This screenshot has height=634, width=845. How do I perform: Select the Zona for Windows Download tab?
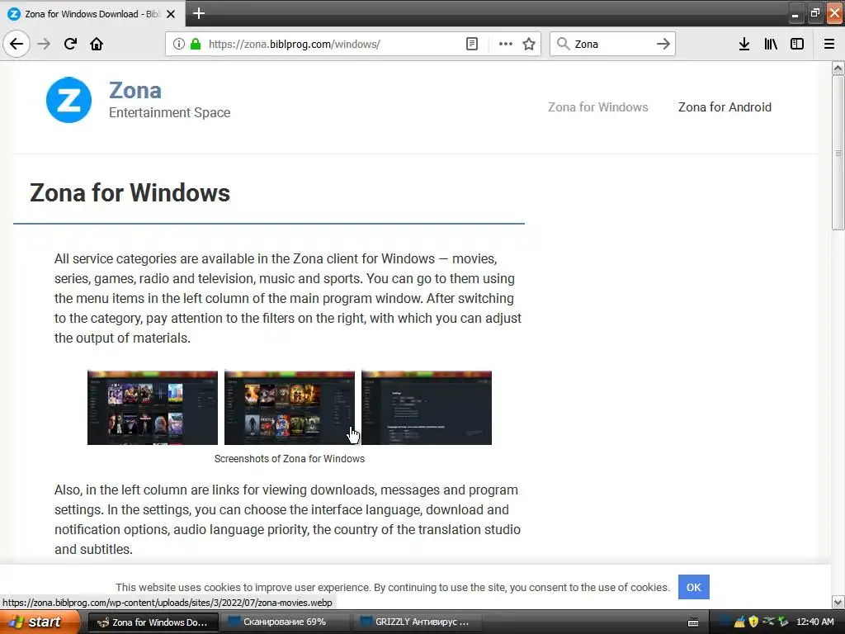tap(92, 14)
